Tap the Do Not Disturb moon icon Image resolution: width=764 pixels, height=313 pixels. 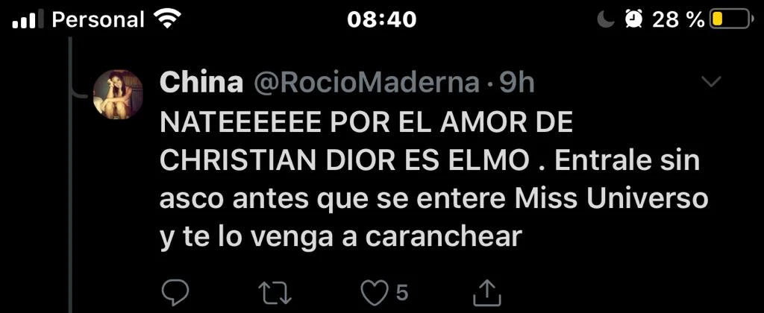point(605,19)
